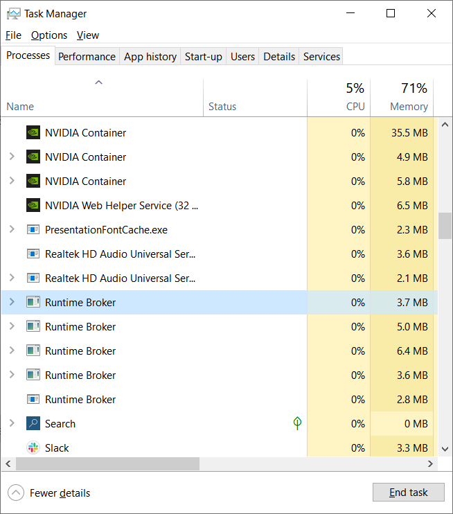453x514 pixels.
Task: Click the NVIDIA Container icon using 35.5 MB
Action: click(x=33, y=133)
